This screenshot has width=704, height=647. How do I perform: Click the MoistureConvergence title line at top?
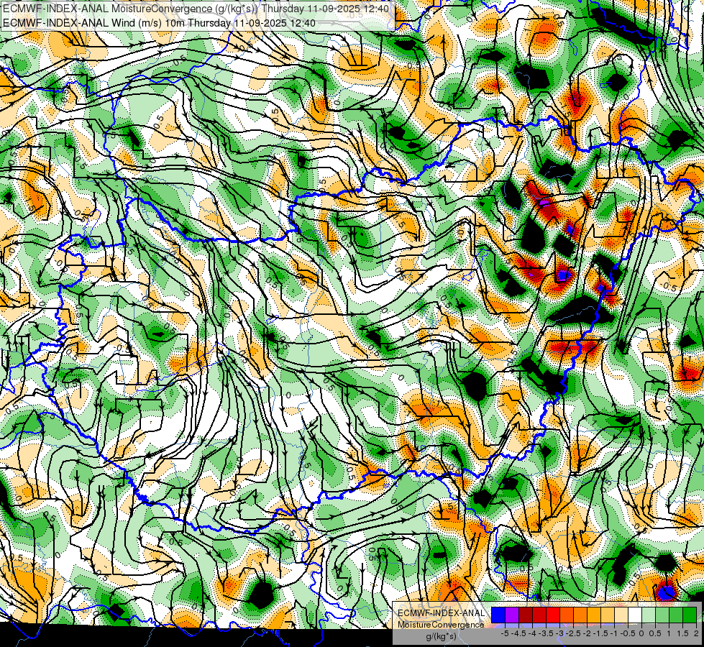[x=196, y=9]
